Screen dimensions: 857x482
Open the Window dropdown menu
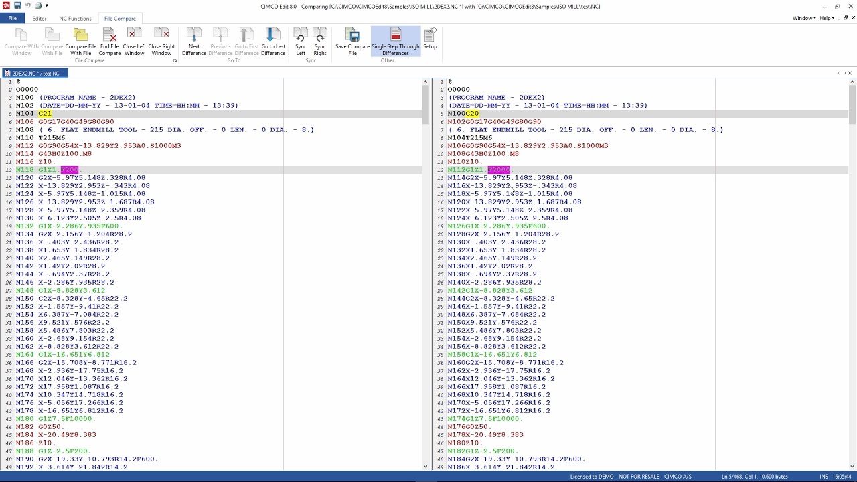click(x=803, y=18)
